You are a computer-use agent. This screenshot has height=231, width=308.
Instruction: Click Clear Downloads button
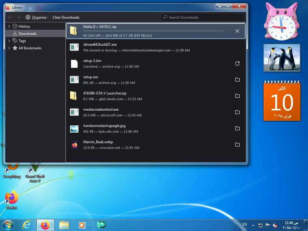pos(66,17)
